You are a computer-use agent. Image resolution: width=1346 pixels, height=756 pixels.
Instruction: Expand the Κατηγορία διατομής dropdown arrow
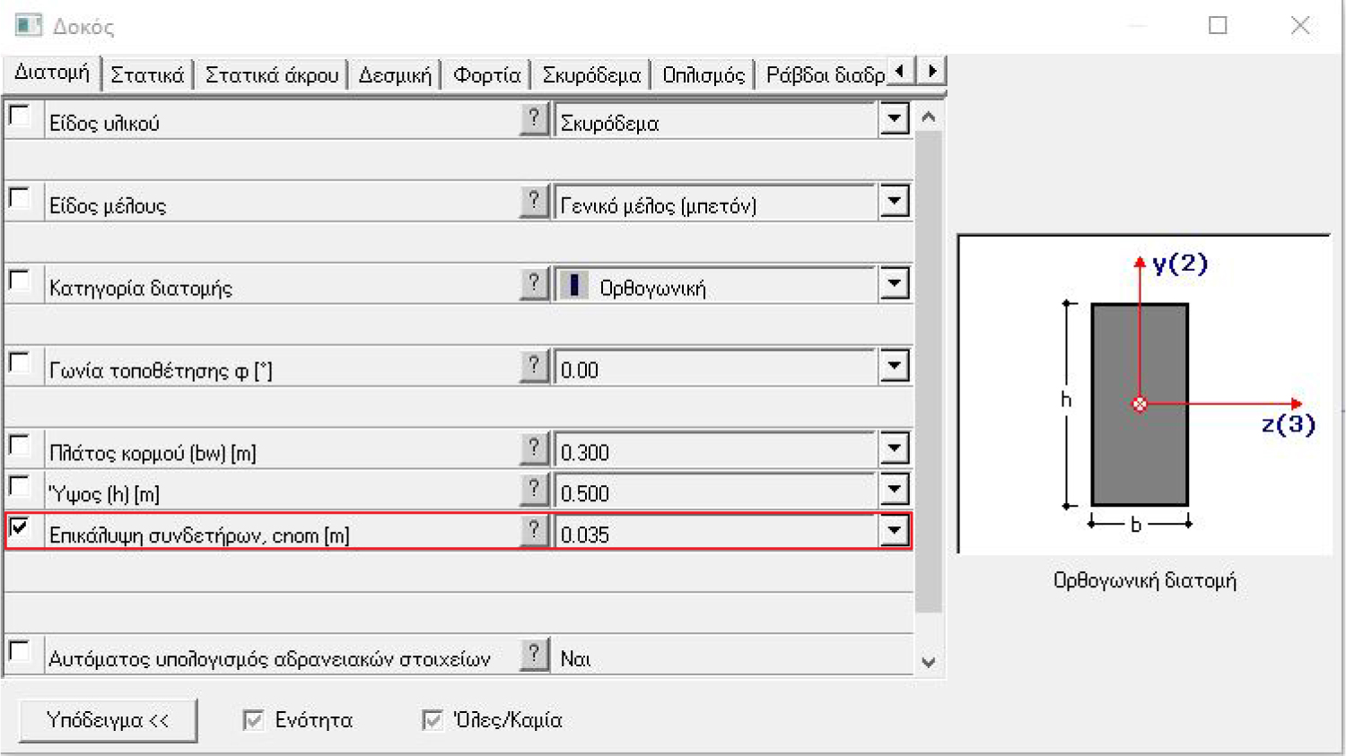coord(894,284)
